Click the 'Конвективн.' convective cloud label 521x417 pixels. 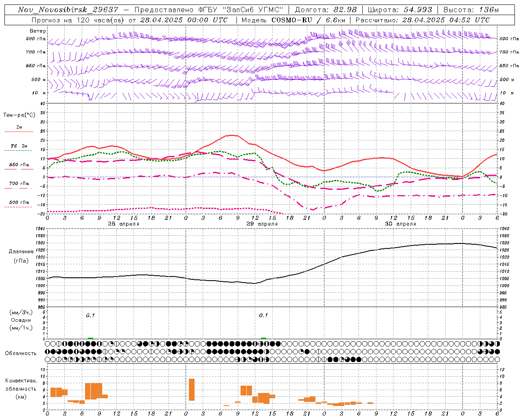(x=21, y=381)
